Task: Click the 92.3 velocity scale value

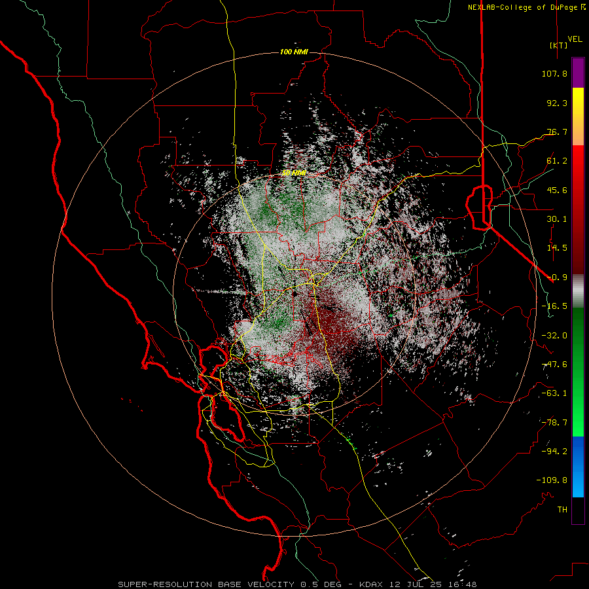Action: pyautogui.click(x=557, y=103)
